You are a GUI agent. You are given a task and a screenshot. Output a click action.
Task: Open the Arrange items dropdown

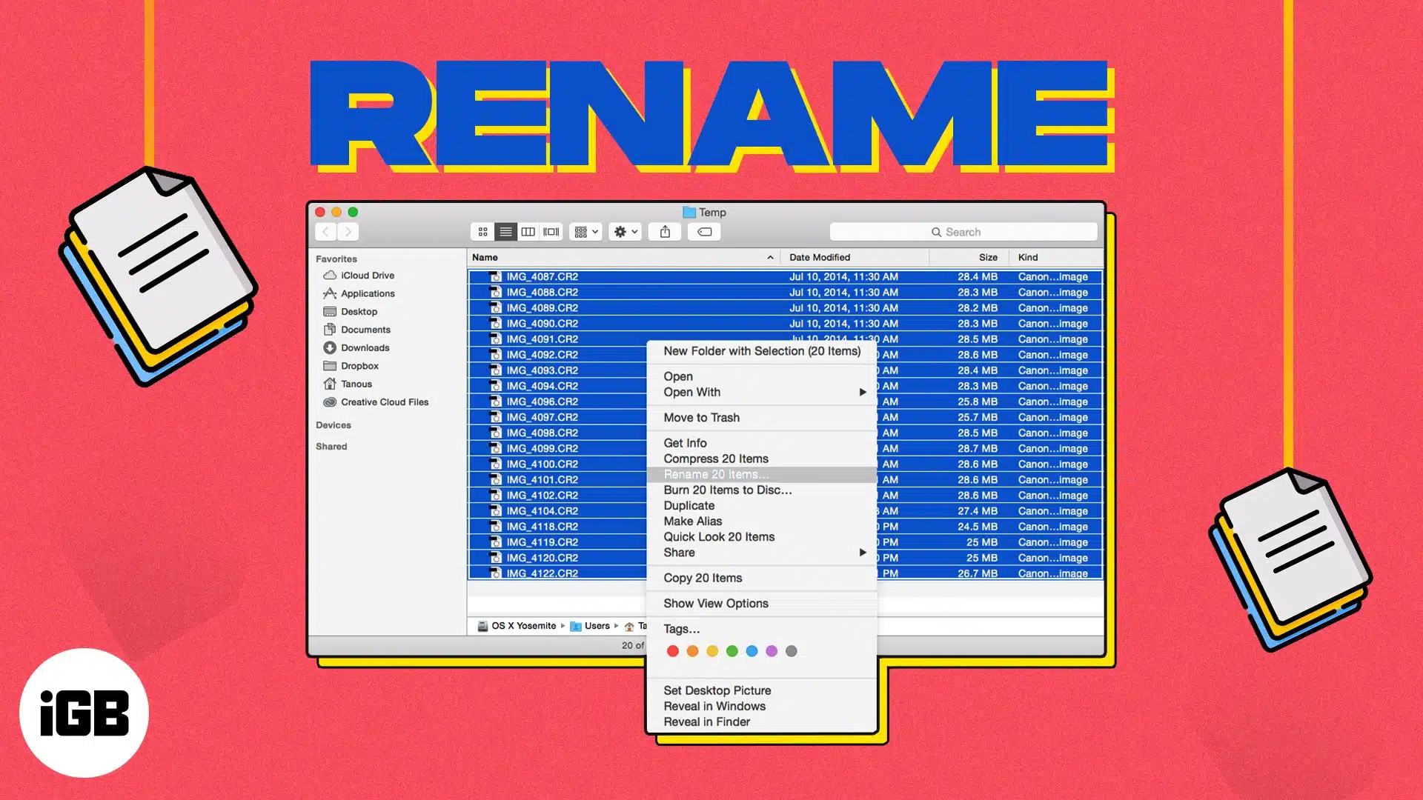586,232
